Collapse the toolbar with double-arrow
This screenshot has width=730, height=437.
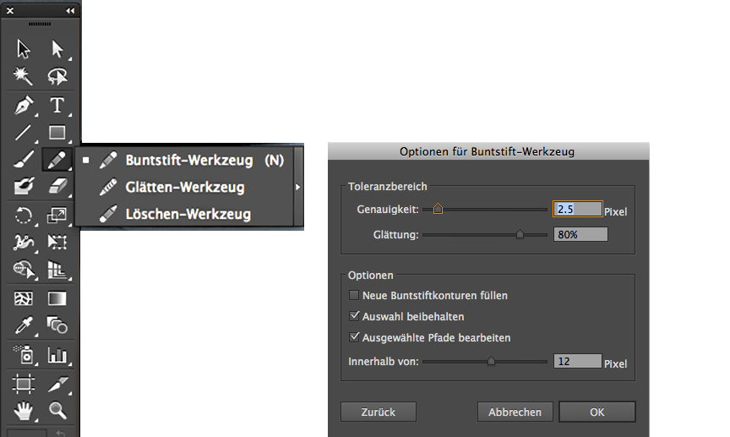click(69, 10)
